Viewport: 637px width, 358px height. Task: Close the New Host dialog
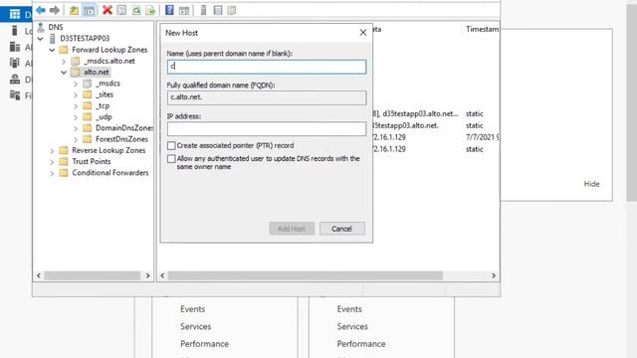click(x=363, y=33)
